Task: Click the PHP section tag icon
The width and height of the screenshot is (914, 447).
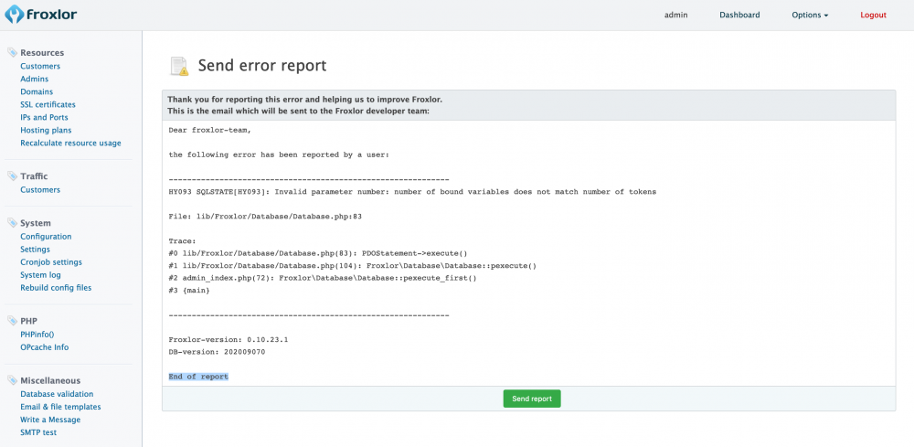Action: [x=12, y=322]
